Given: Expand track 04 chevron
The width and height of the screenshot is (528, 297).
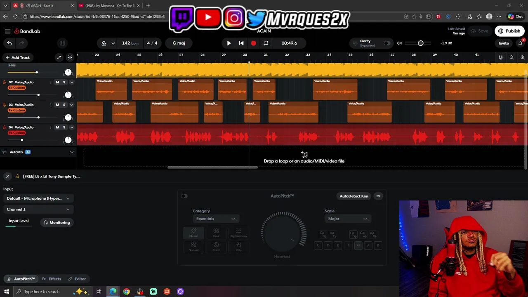Looking at the screenshot, I should [71, 127].
